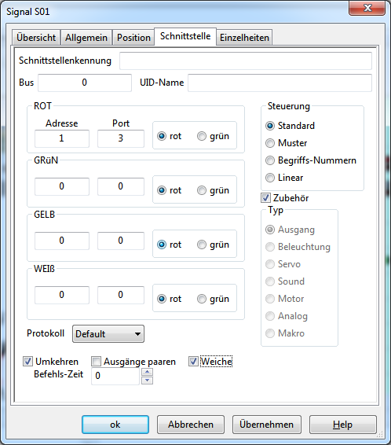
Task: Choose Linear under Steuerung
Action: click(270, 178)
